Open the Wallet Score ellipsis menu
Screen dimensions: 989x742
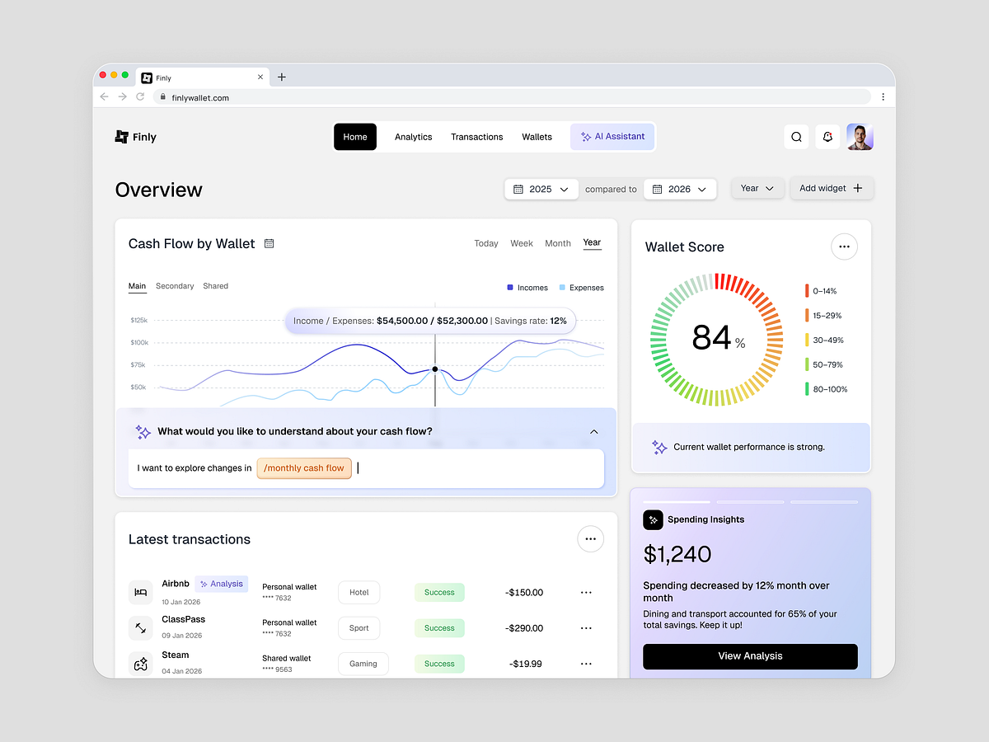(844, 247)
